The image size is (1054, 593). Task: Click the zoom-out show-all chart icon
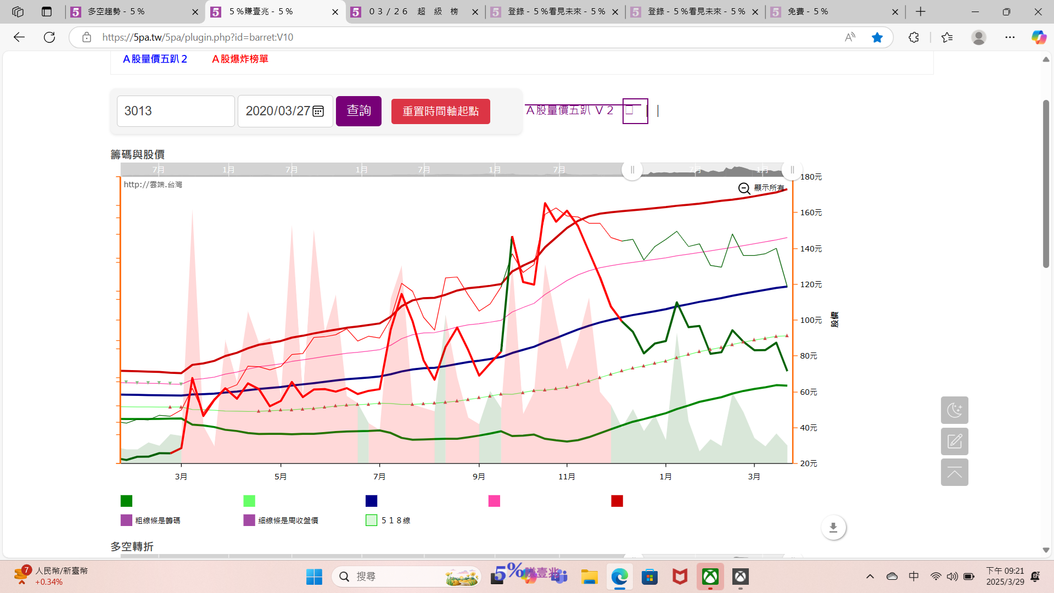click(x=744, y=188)
